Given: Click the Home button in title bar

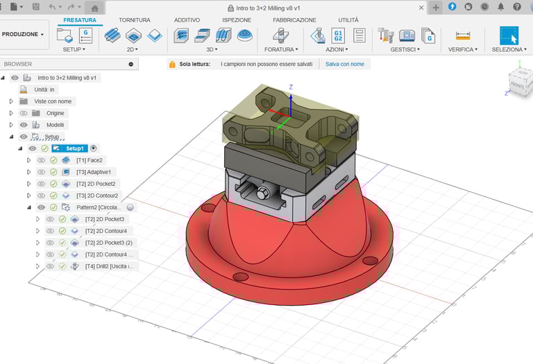Looking at the screenshot, I should (x=95, y=7).
